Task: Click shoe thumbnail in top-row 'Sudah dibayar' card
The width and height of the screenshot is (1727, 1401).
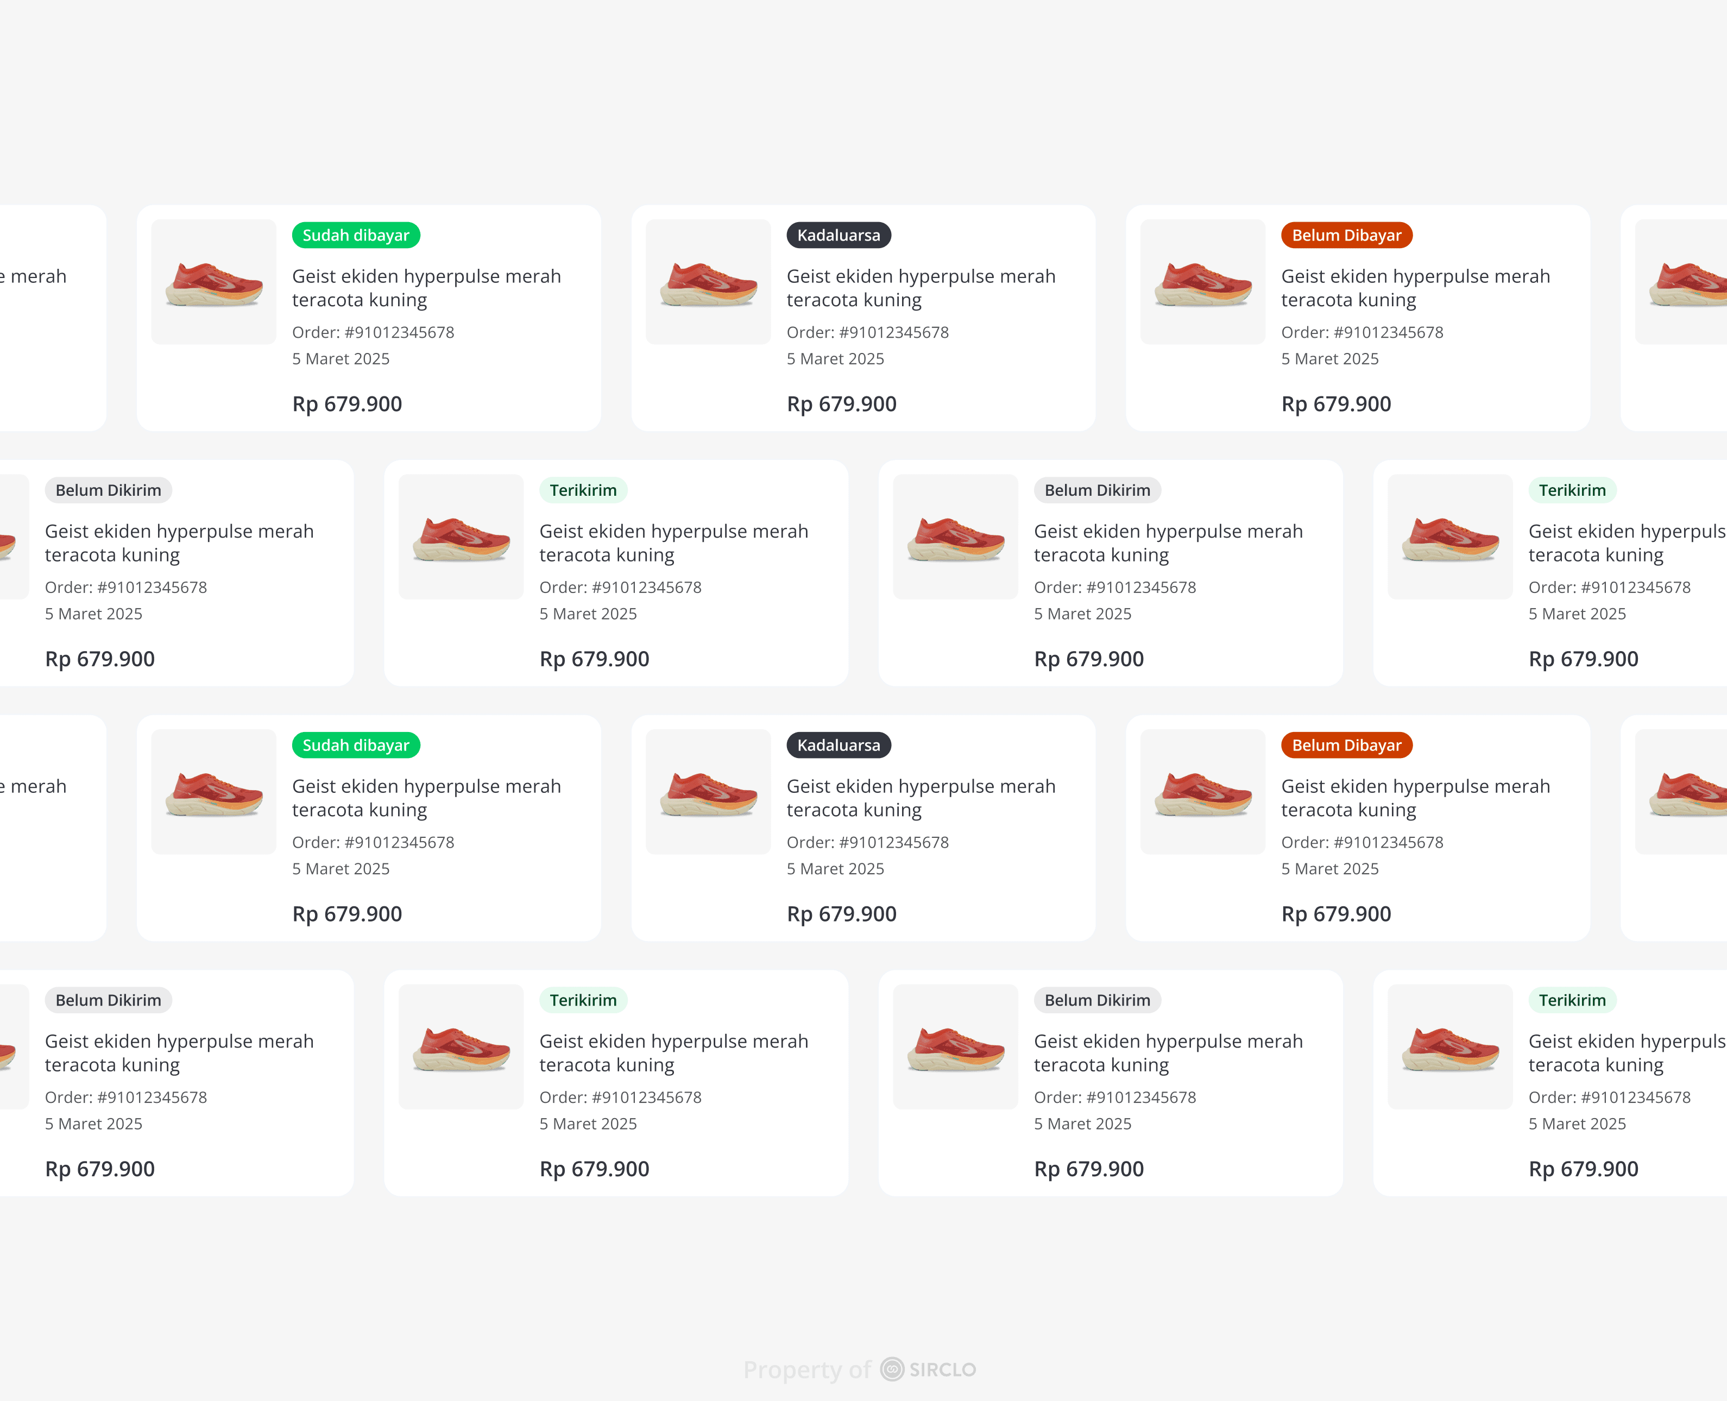Action: coord(214,282)
